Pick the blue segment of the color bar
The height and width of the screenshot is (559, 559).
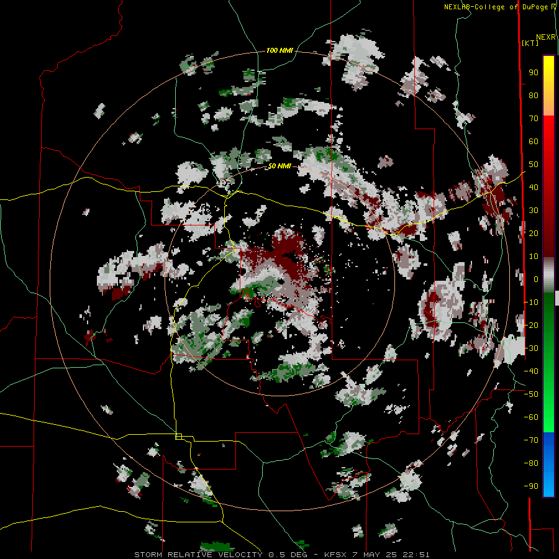(548, 463)
